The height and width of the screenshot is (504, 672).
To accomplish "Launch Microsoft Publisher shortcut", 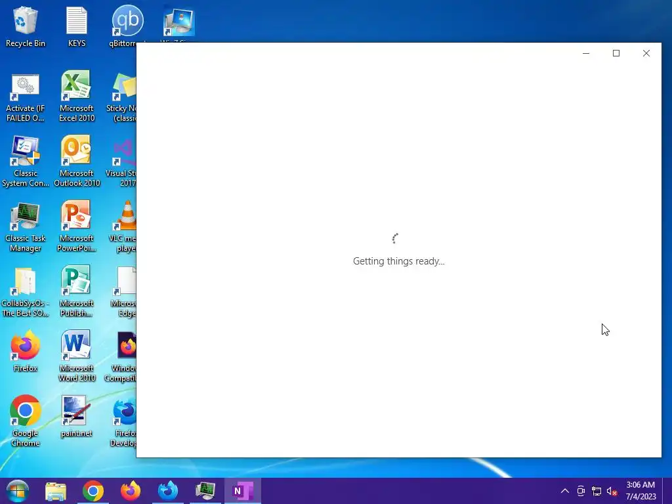I will coord(77,291).
